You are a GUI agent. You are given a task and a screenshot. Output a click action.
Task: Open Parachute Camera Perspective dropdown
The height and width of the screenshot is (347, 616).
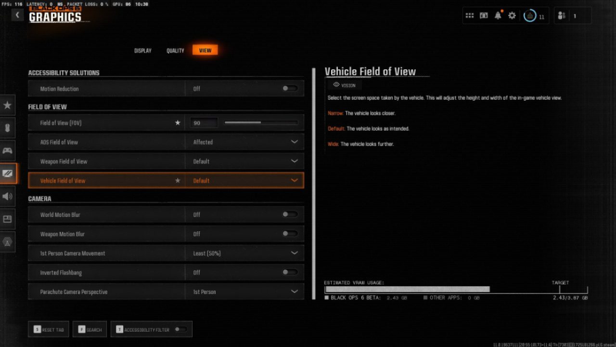[x=294, y=292]
